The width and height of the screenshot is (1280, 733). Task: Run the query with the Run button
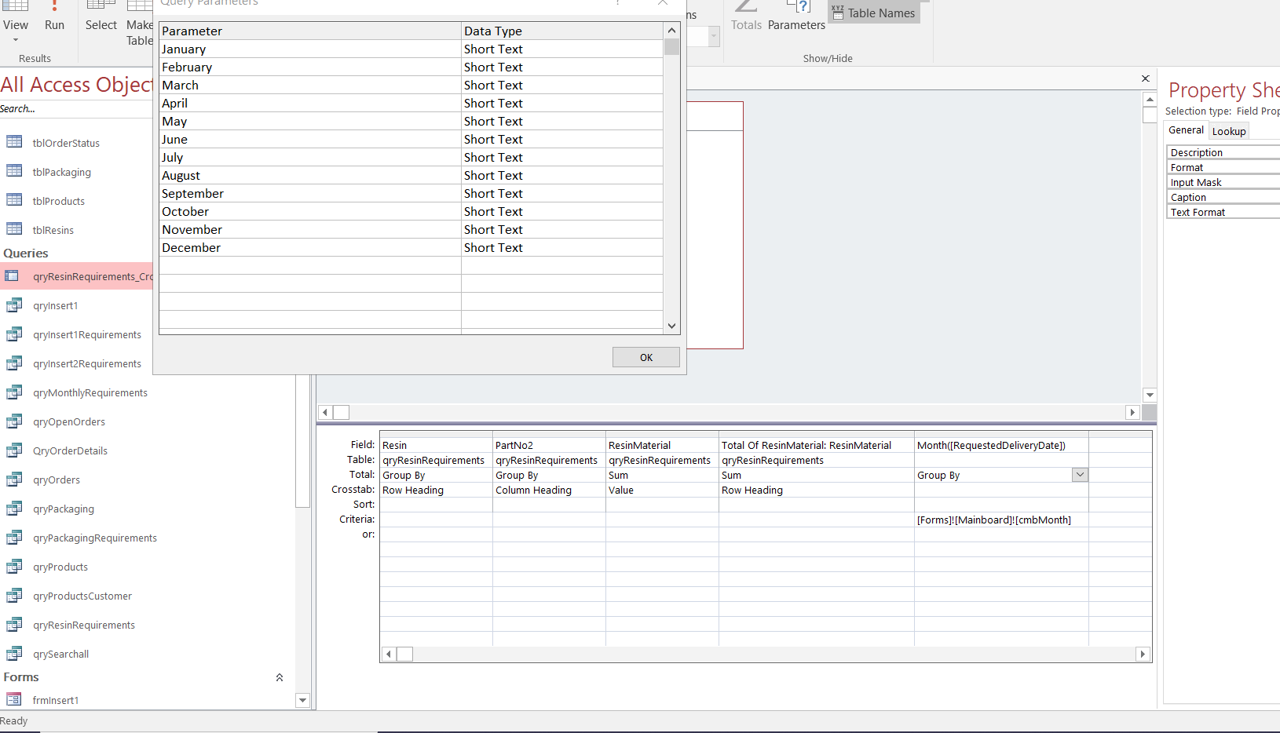(x=54, y=16)
